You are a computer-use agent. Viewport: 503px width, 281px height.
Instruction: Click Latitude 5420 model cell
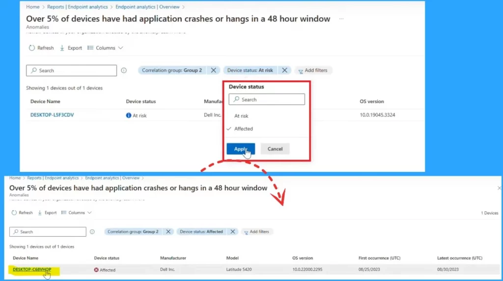[239, 269]
